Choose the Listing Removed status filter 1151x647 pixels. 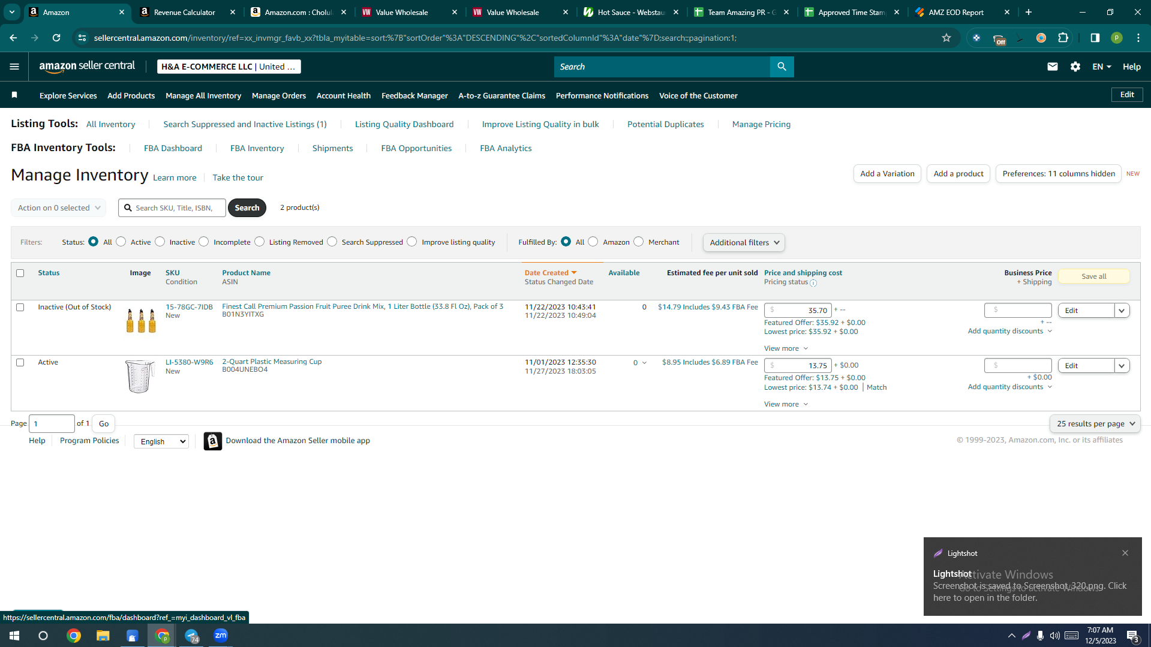coord(259,242)
